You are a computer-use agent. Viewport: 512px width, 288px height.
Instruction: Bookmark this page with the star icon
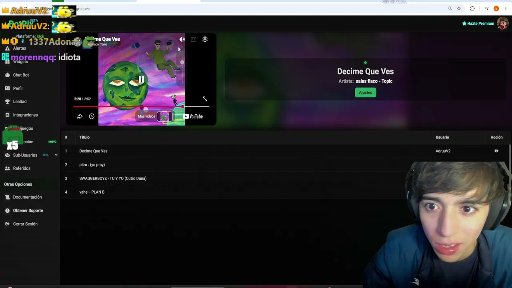[x=459, y=8]
